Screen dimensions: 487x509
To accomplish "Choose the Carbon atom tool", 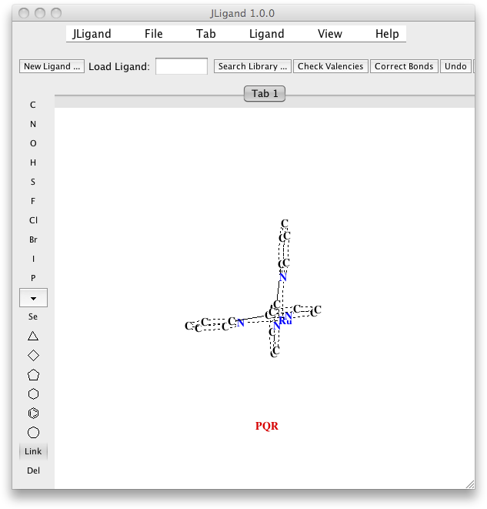I will [33, 105].
